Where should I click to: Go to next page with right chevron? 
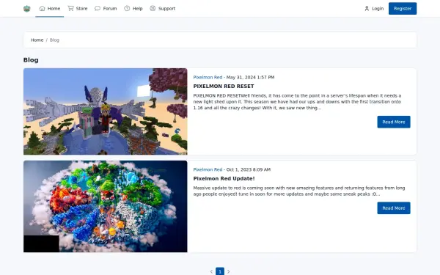tap(228, 271)
